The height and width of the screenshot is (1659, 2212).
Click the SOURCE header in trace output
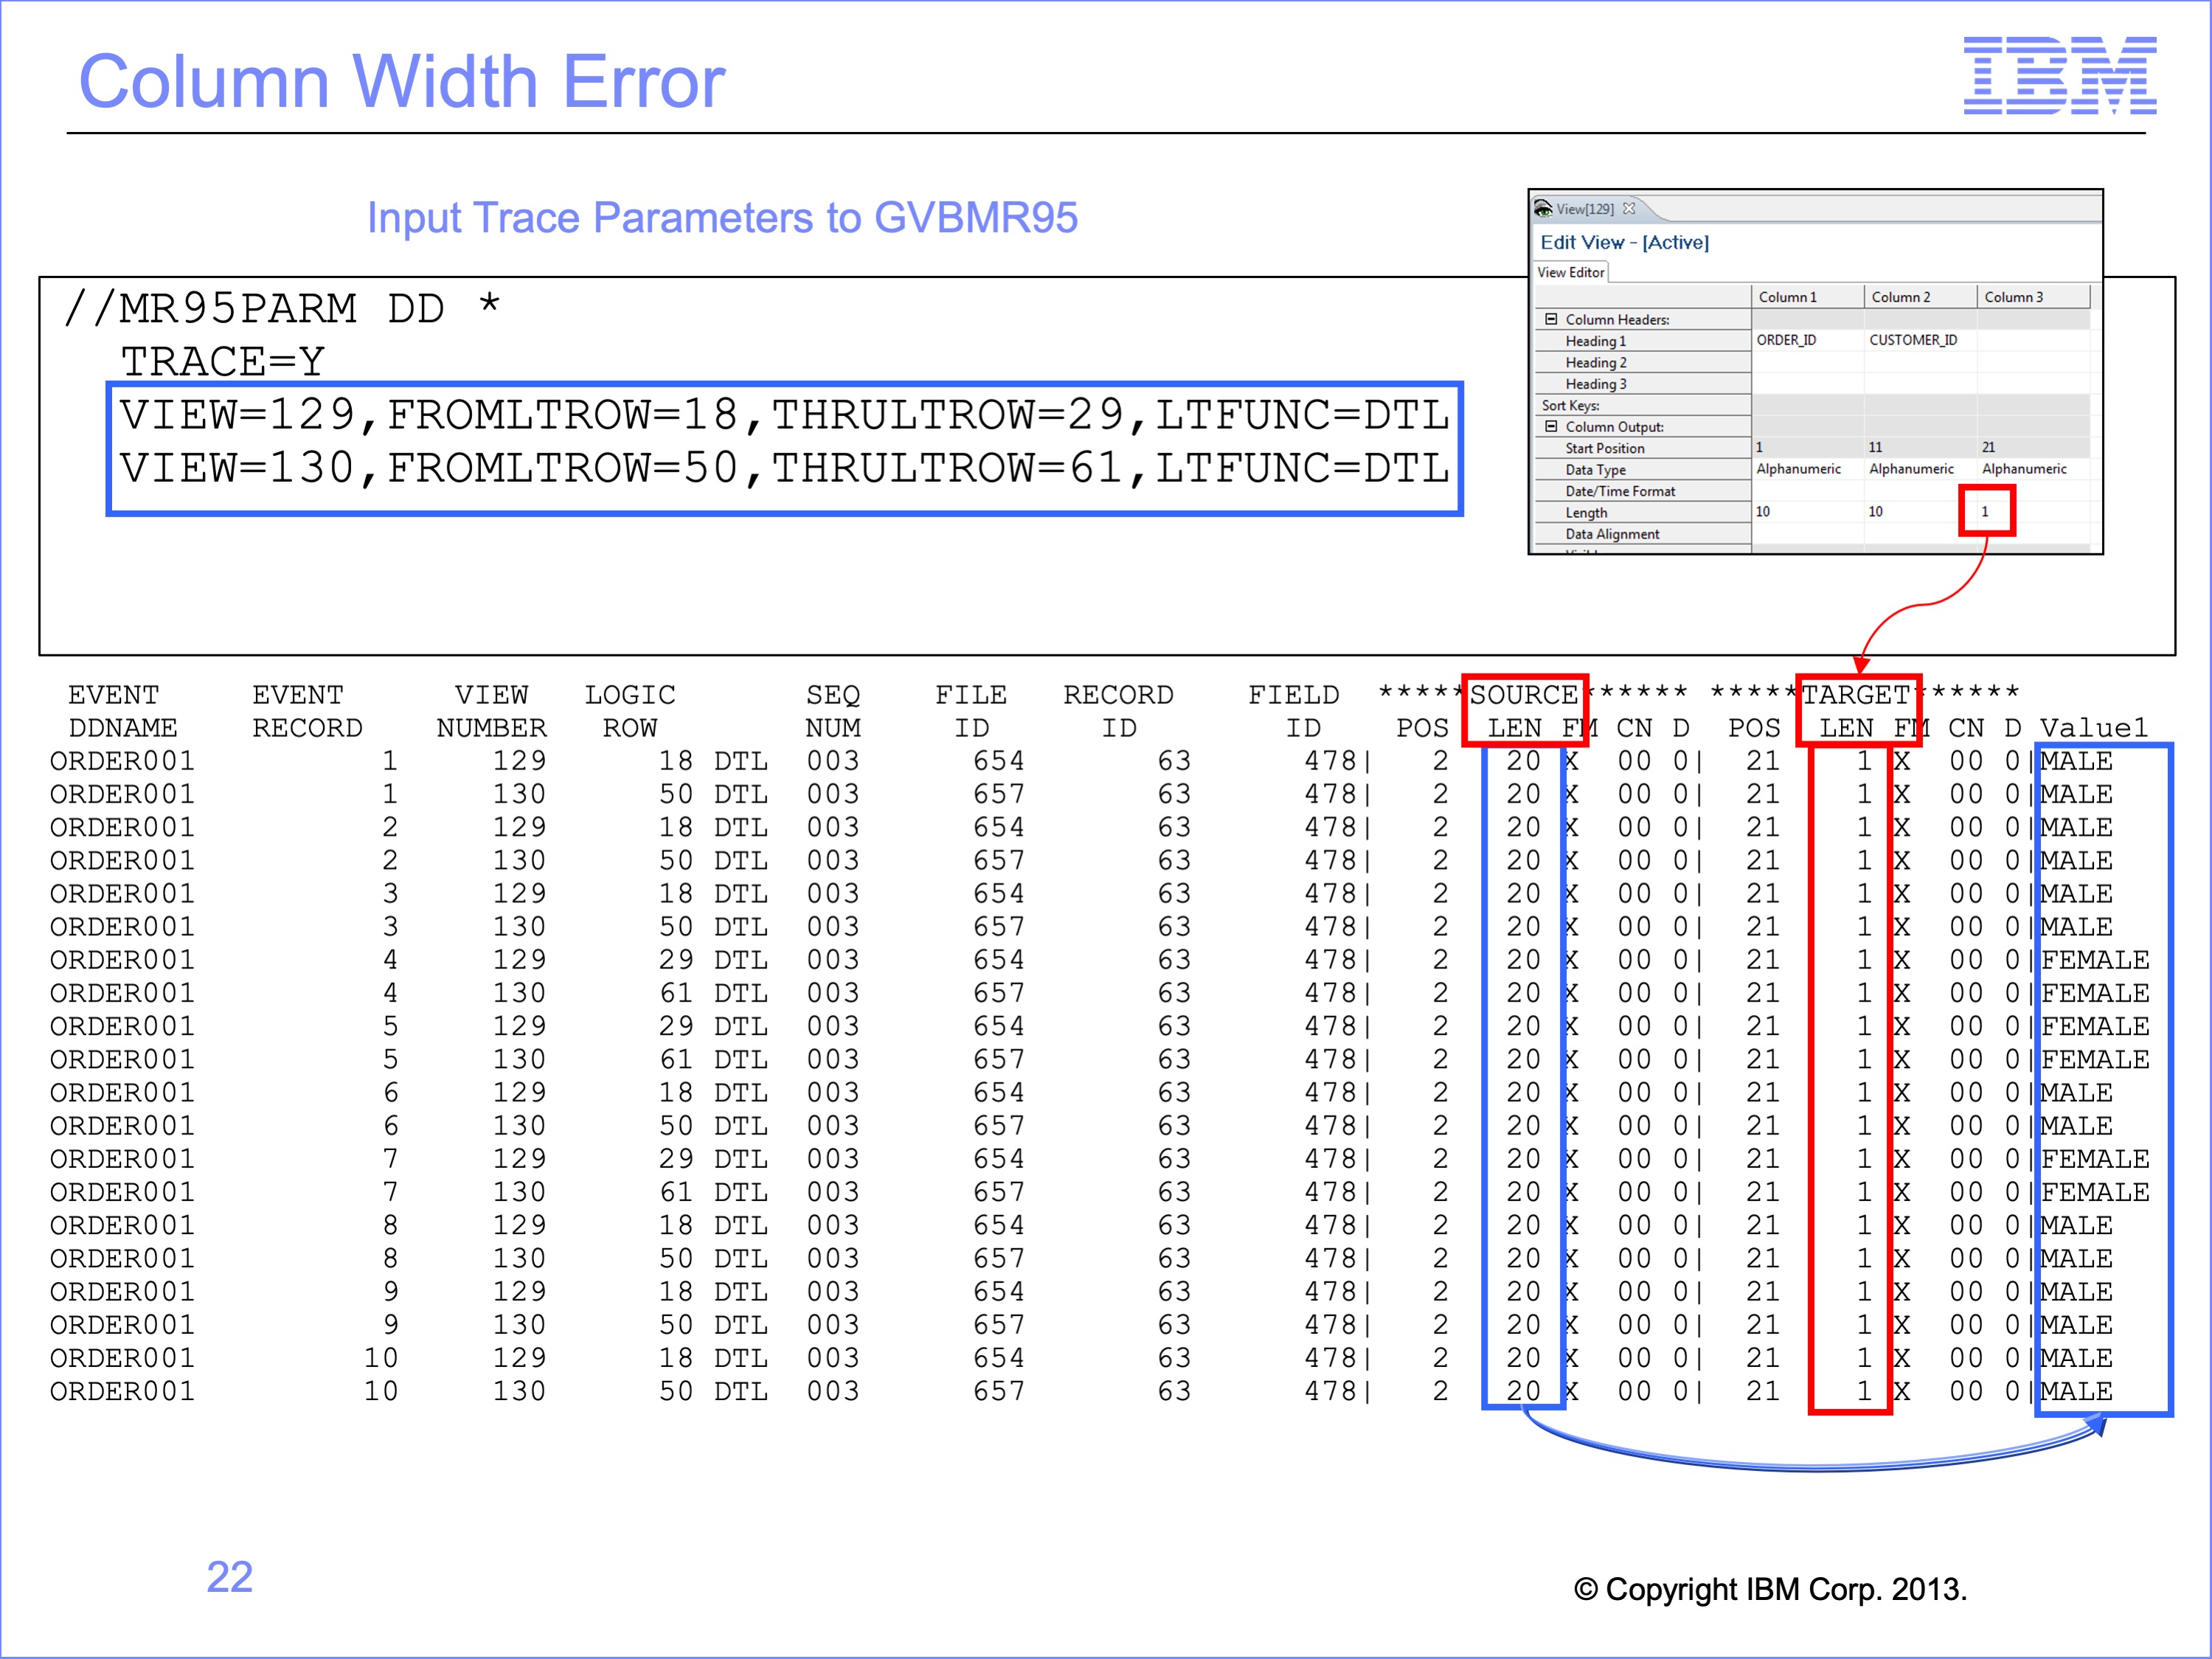1523,695
